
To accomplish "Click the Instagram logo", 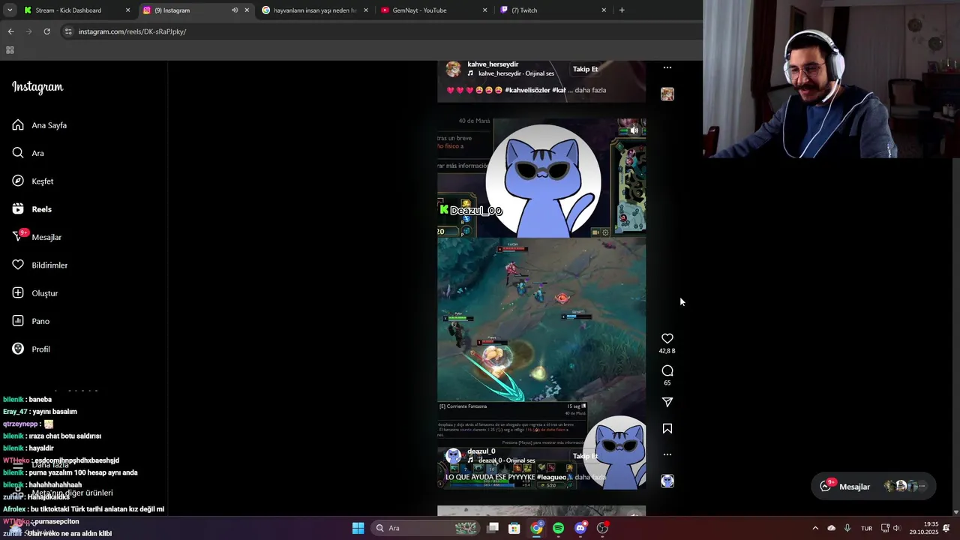I will [37, 87].
